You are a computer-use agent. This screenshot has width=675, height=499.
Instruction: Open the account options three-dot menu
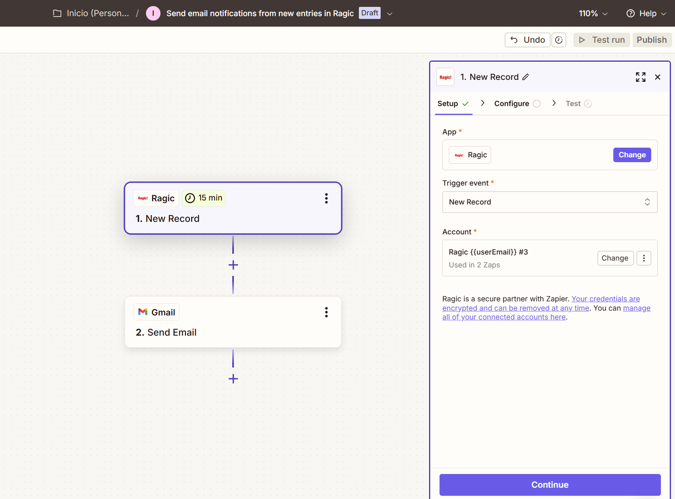pyautogui.click(x=644, y=258)
